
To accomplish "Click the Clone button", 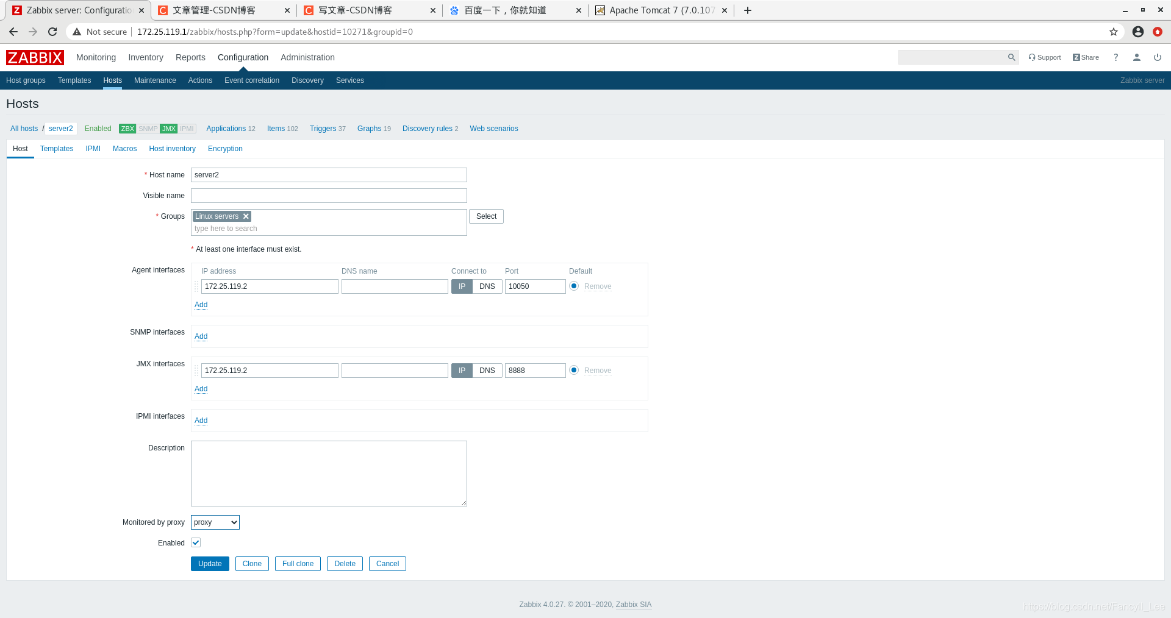I will 252,564.
